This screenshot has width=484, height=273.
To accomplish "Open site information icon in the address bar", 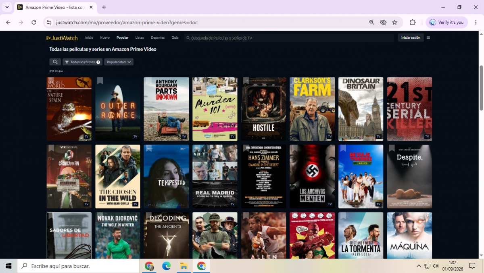I will point(49,22).
